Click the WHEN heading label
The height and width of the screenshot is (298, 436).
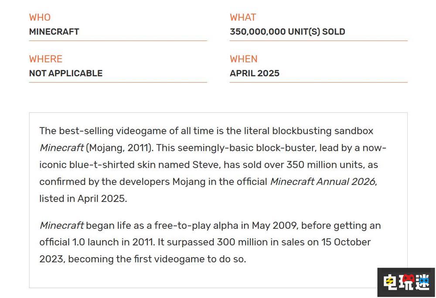(244, 59)
